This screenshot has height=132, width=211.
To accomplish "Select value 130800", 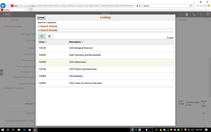I will pyautogui.click(x=43, y=76).
